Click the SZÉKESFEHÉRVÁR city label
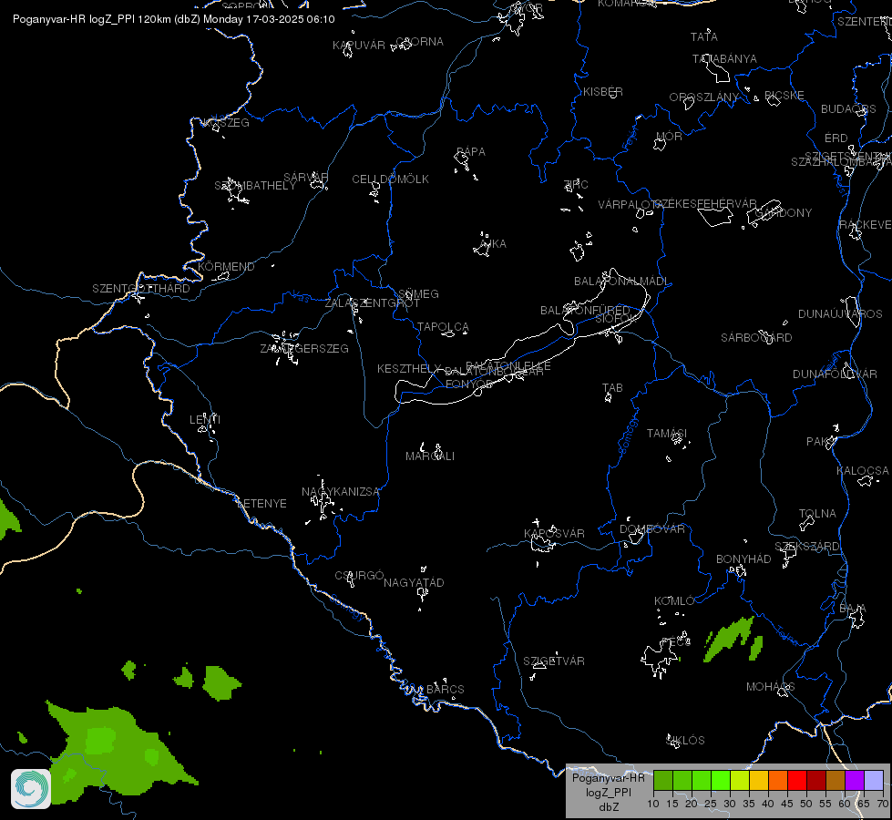This screenshot has width=892, height=820. [x=705, y=203]
